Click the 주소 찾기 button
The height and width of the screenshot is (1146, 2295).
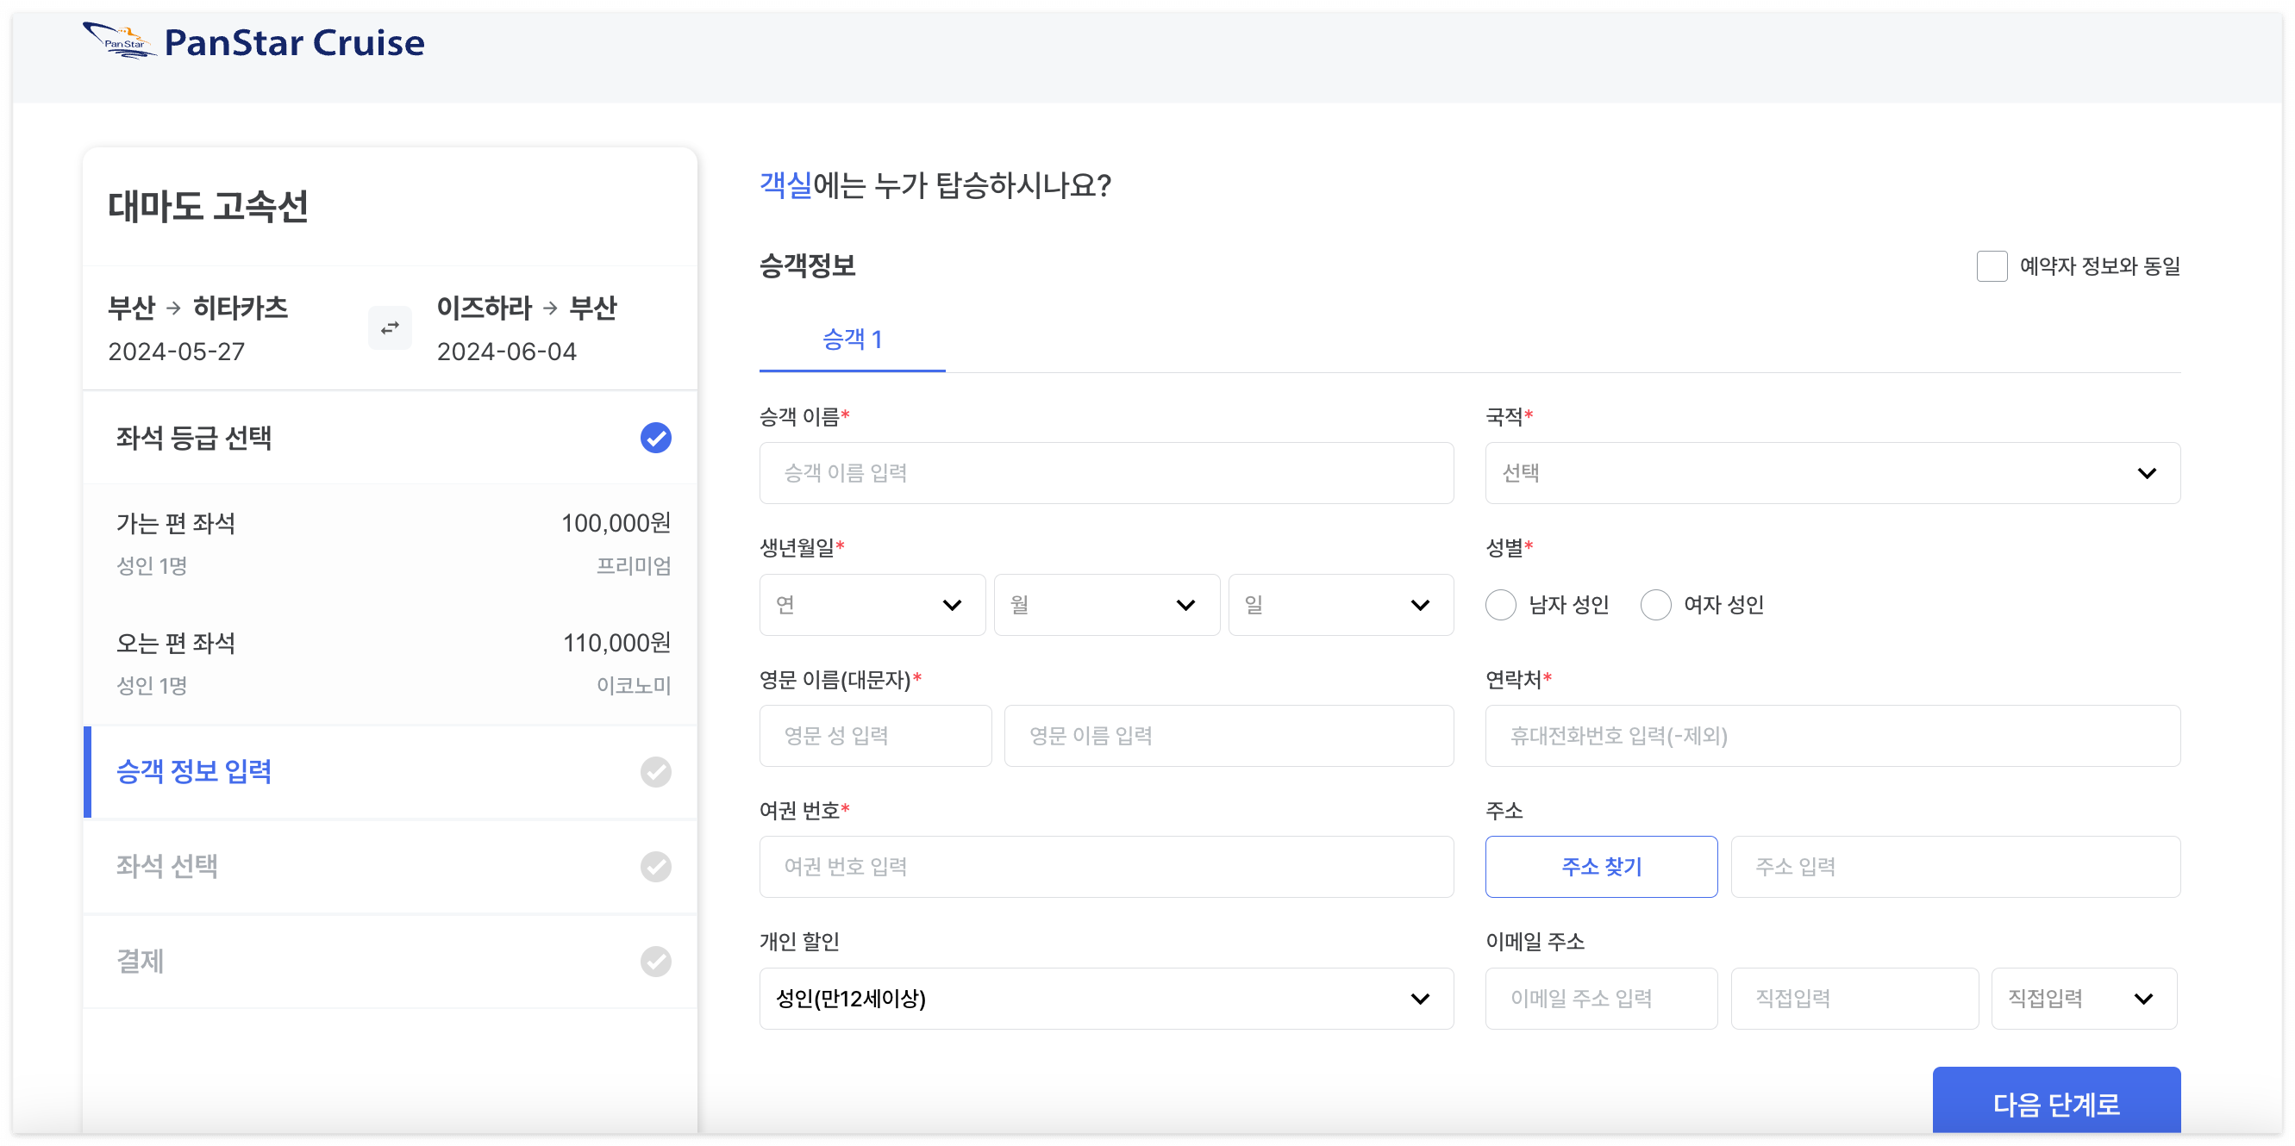click(x=1601, y=867)
